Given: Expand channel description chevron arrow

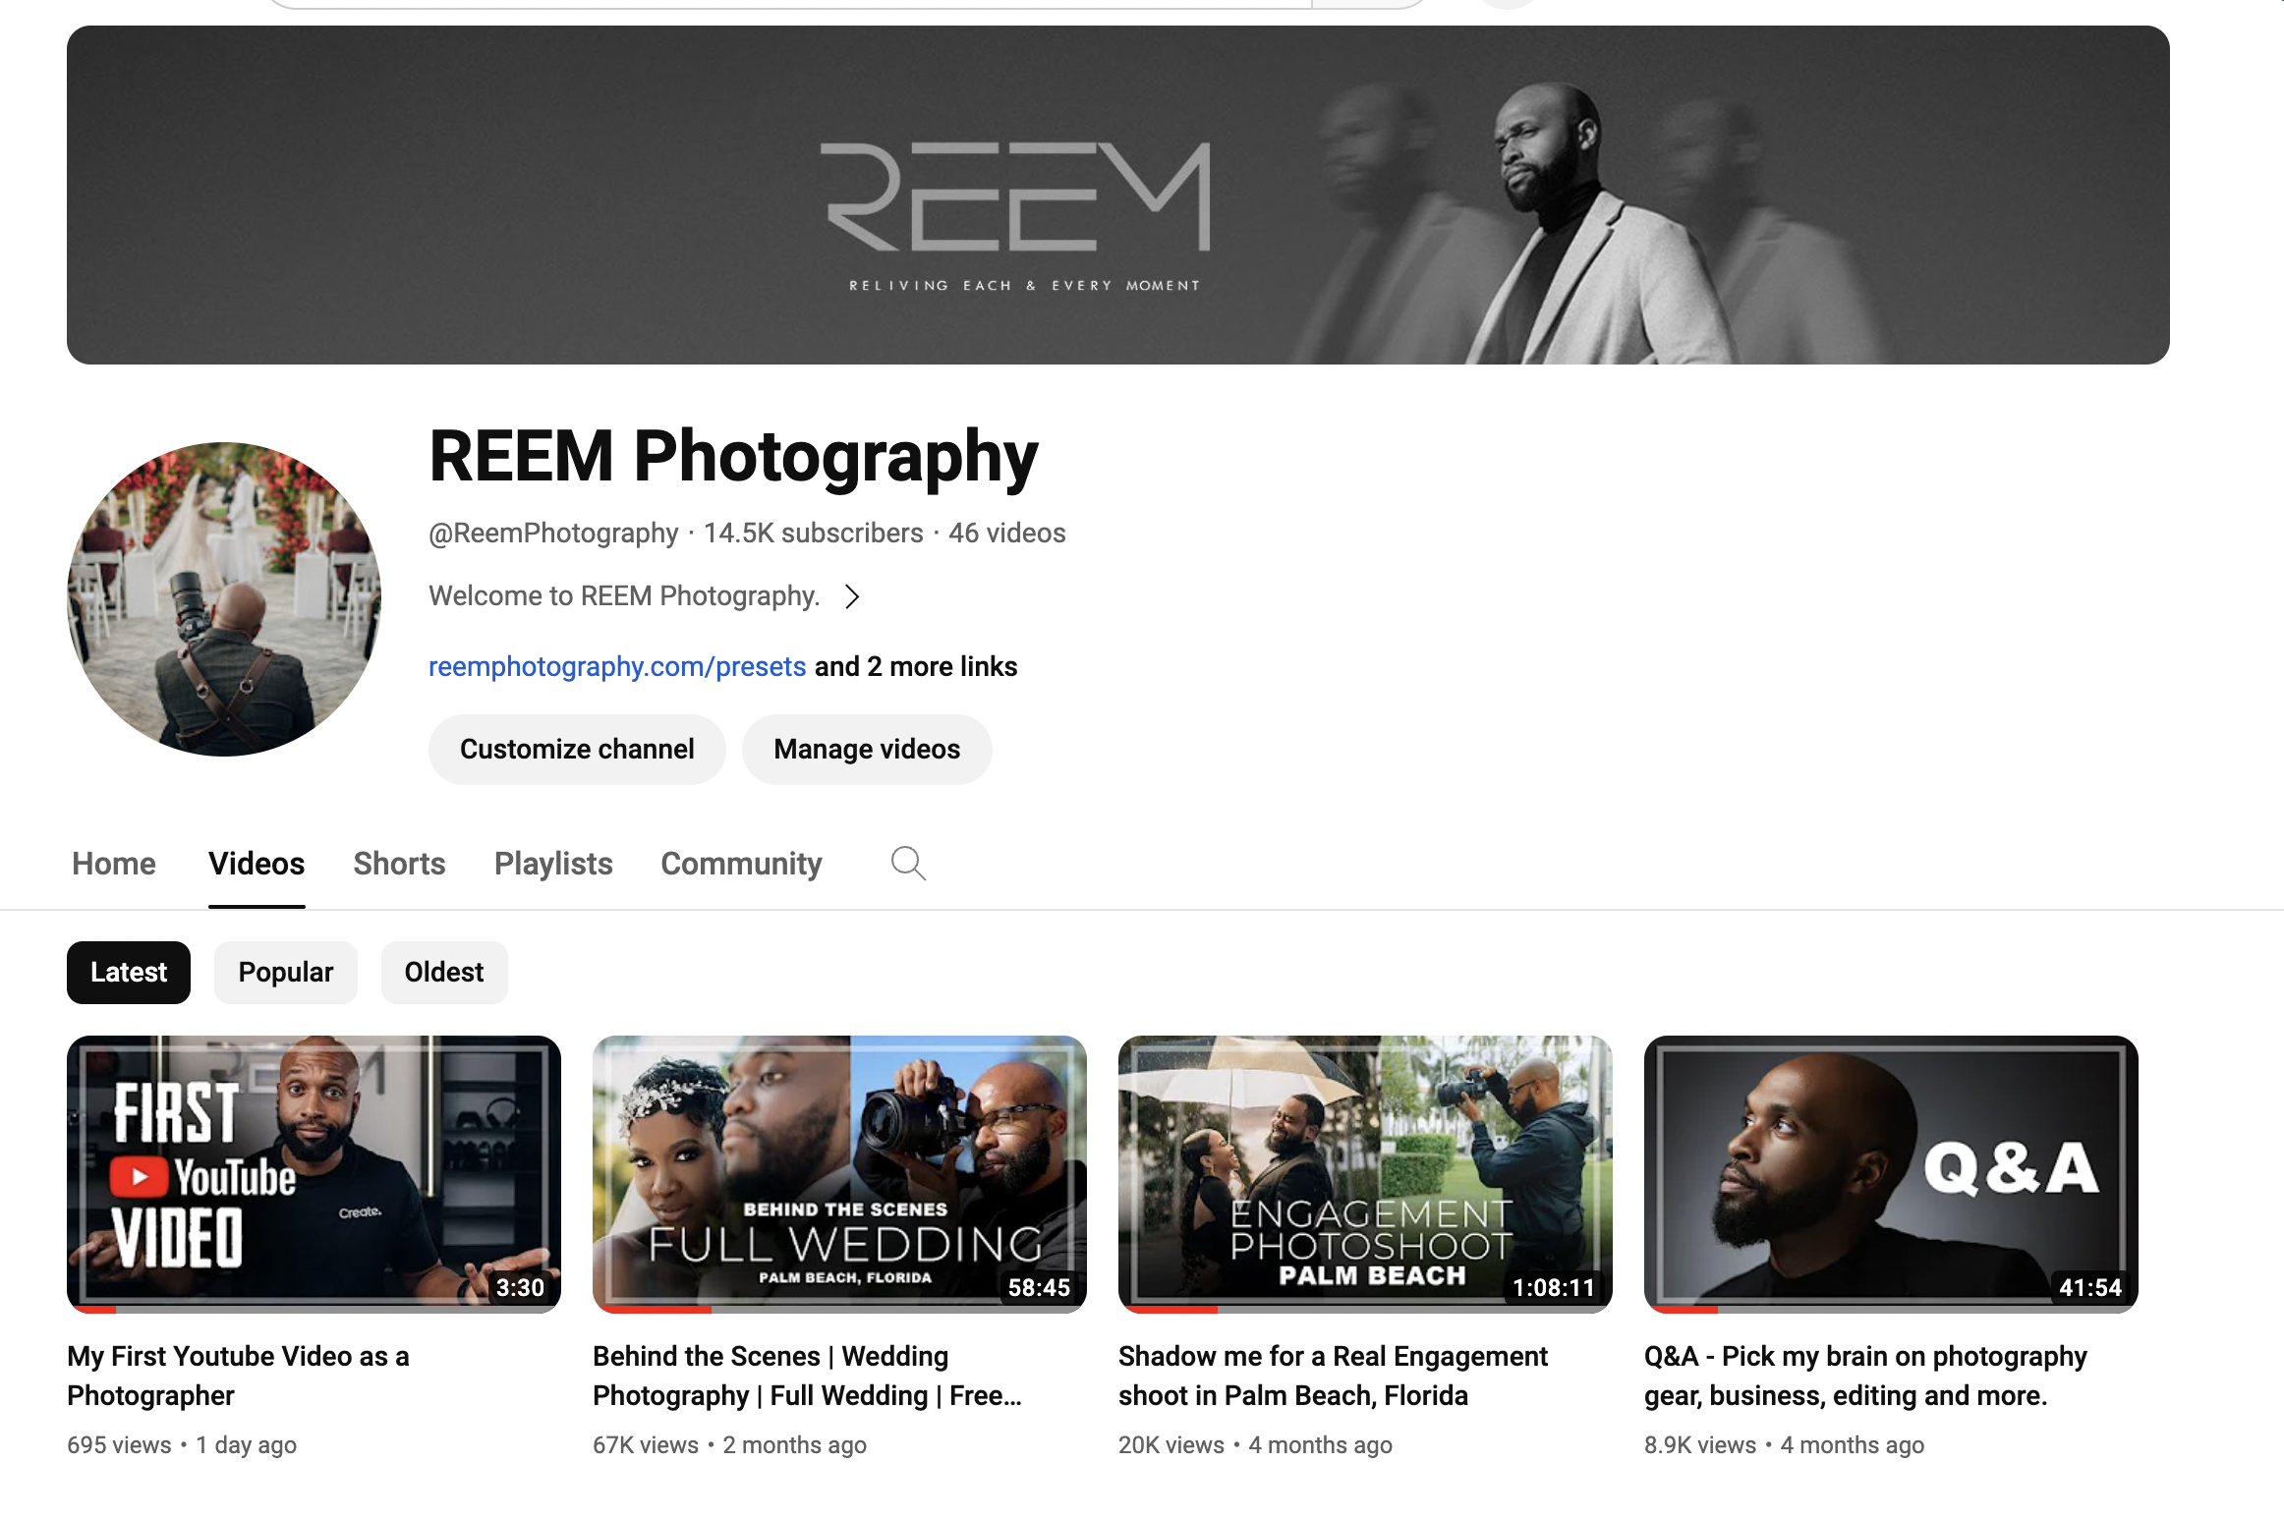Looking at the screenshot, I should point(852,596).
